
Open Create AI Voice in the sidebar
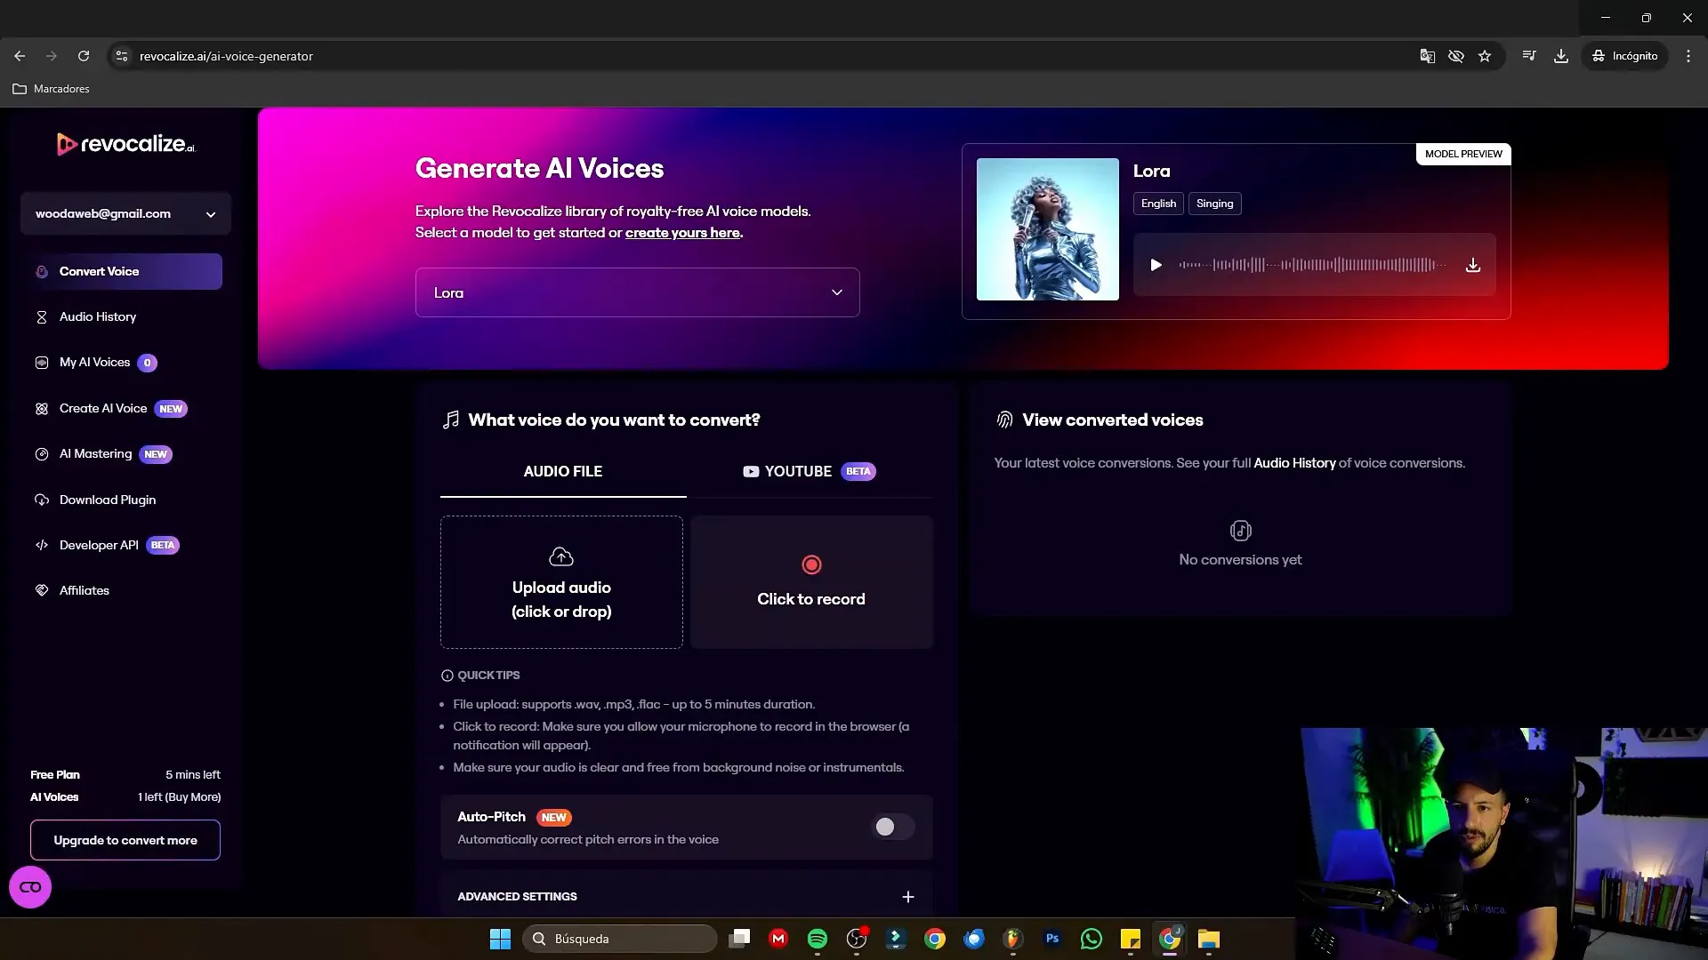coord(103,408)
